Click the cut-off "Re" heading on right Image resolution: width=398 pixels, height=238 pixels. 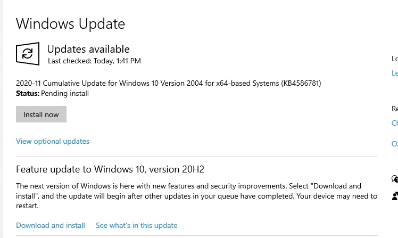(395, 109)
